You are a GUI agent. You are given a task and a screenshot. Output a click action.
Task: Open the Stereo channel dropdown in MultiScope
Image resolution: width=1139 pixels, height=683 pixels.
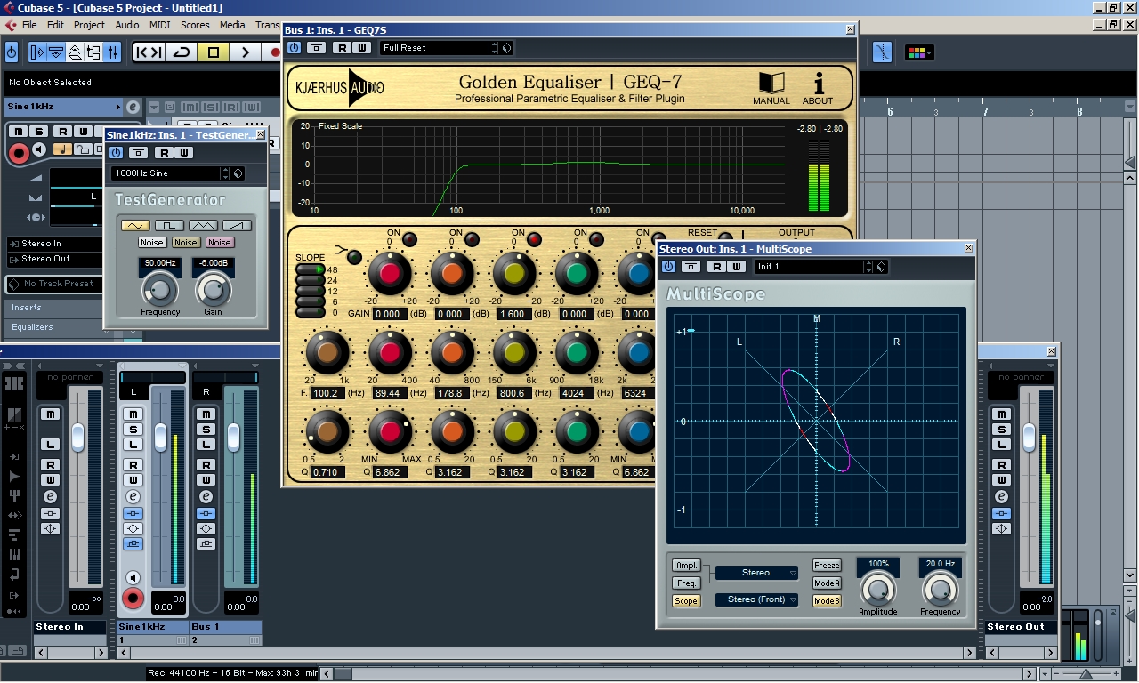757,573
